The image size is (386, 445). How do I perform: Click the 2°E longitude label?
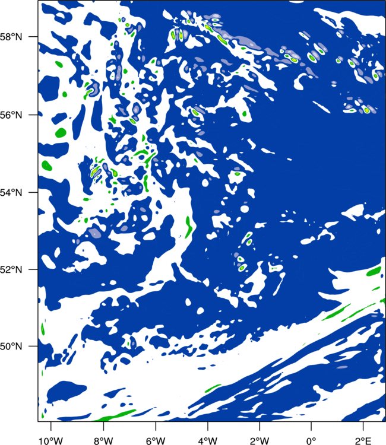click(x=363, y=441)
